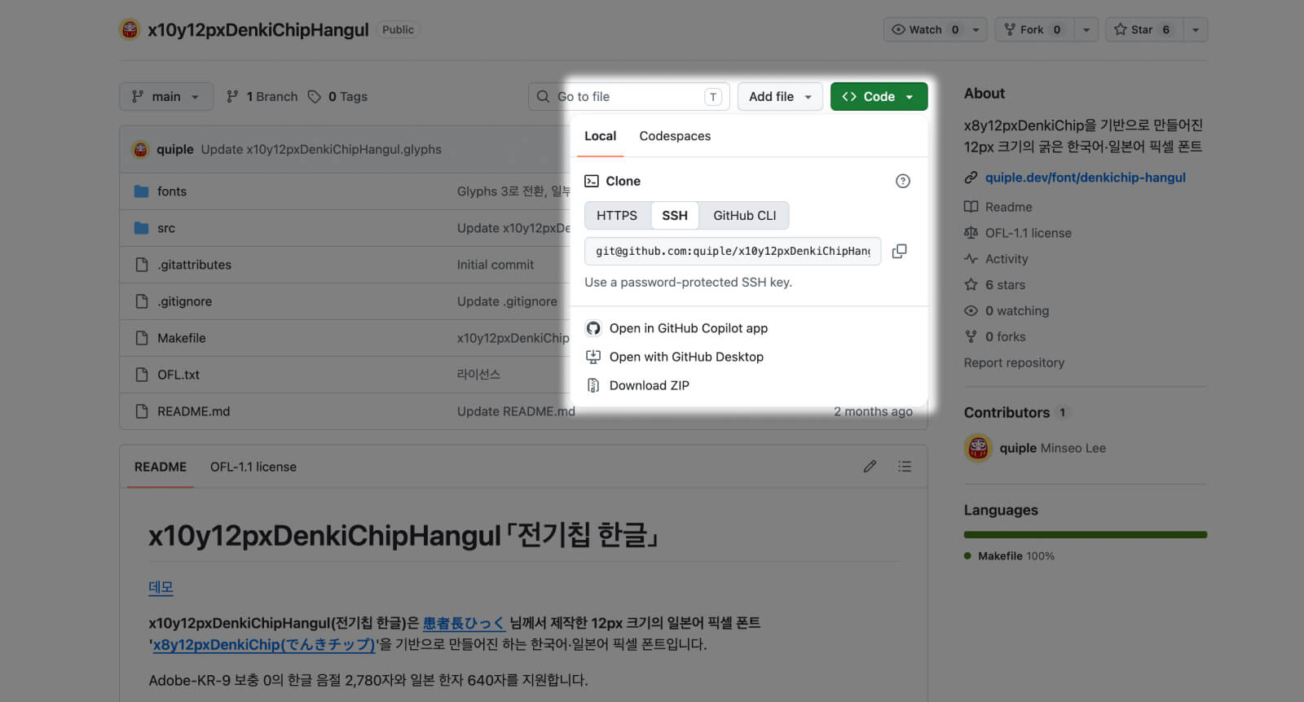
Task: Select SSH clone protocol
Action: point(675,216)
